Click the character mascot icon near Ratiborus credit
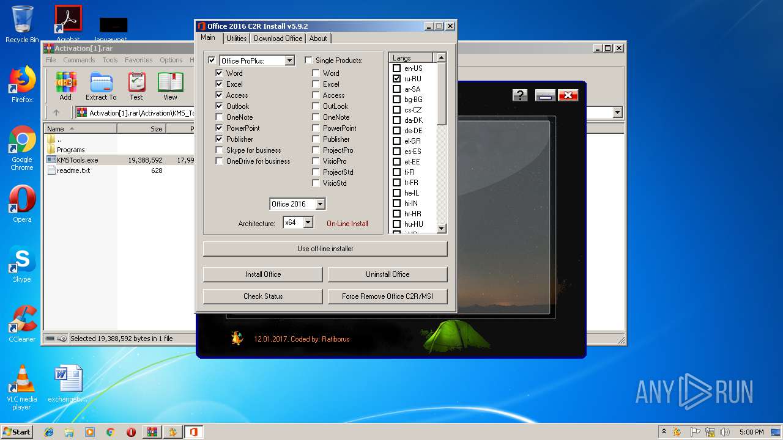This screenshot has width=783, height=440. [237, 339]
